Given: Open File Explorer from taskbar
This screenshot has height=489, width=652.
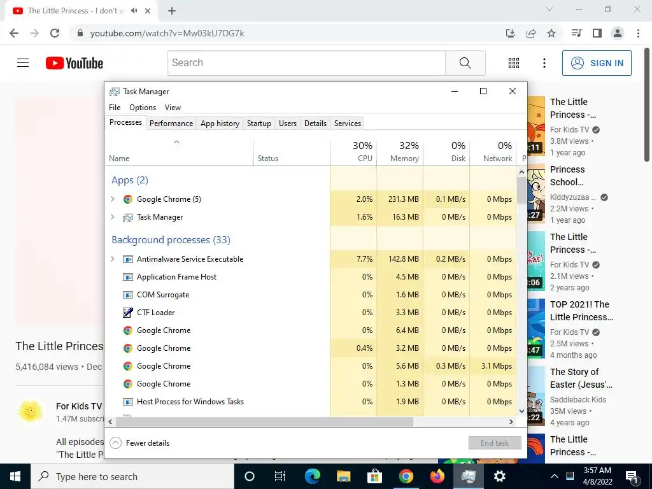Looking at the screenshot, I should pos(343,476).
